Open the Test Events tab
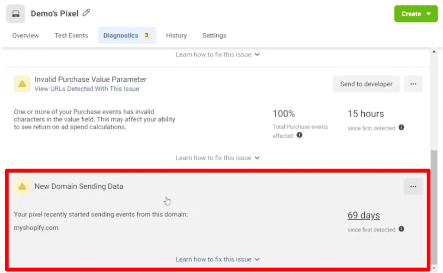Screen dimensions: 443x273 click(x=71, y=35)
